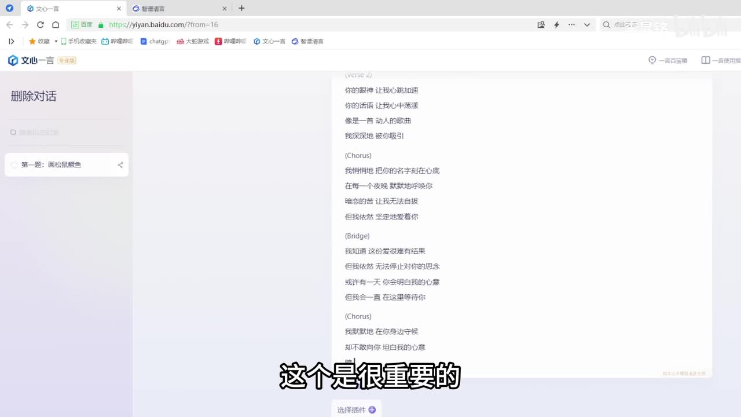Close the 文心一言 browser tab
741x417 pixels.
tap(119, 9)
